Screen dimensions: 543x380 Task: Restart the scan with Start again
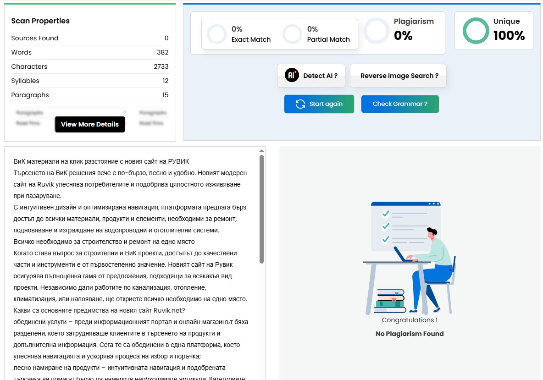tap(319, 104)
